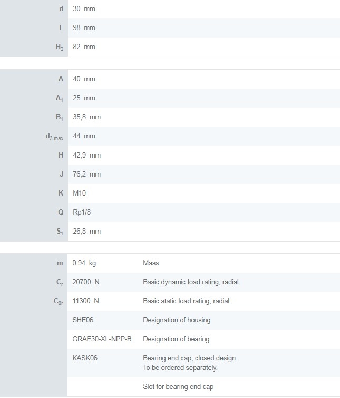Click the 'Cr' parameter label
Screen dimensions: 340x398
click(x=60, y=282)
